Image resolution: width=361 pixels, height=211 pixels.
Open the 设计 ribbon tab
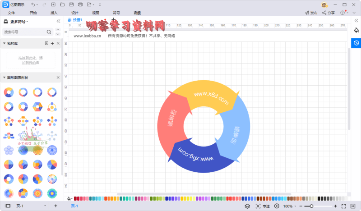(75, 13)
